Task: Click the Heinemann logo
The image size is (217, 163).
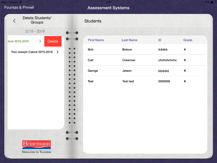Action: point(36,147)
